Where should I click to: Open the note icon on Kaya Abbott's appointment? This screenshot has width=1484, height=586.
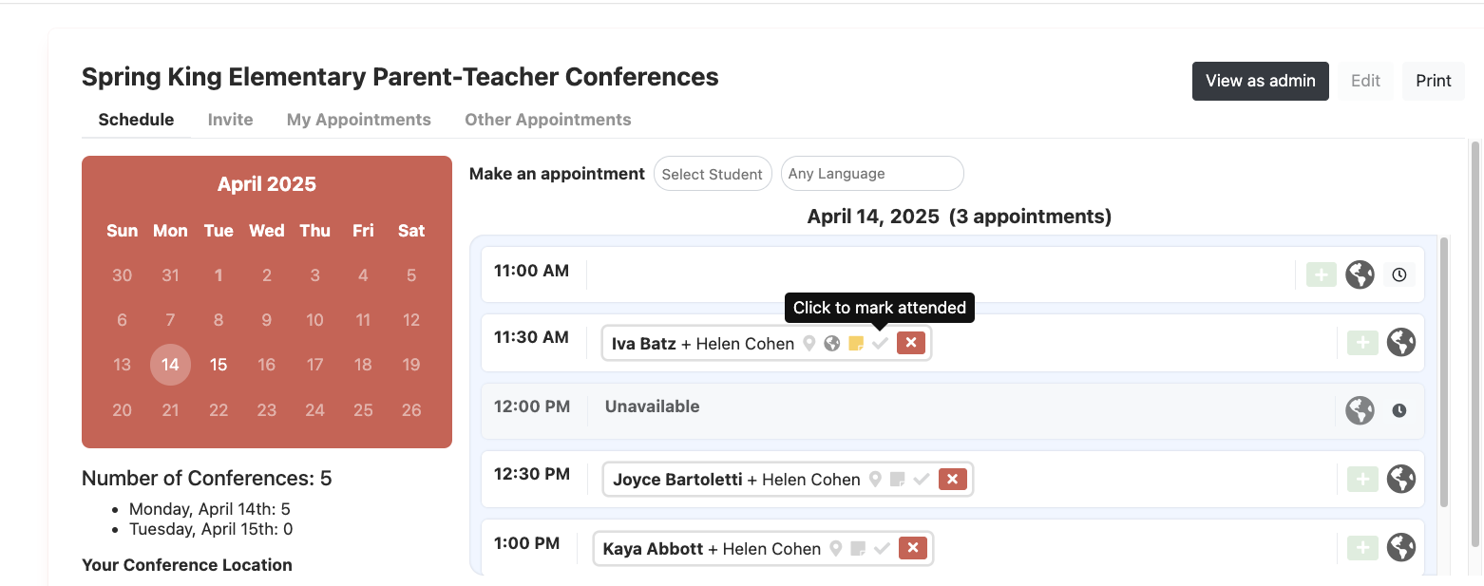(858, 548)
